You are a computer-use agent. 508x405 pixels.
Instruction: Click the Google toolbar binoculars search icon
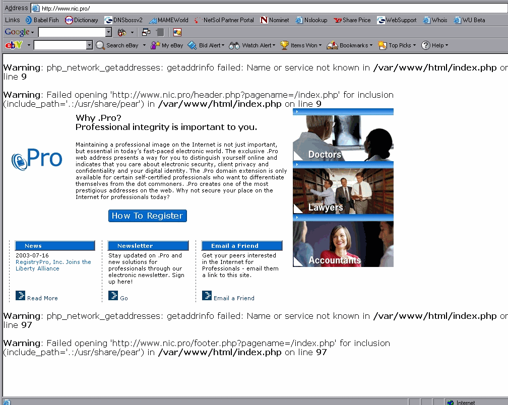[x=122, y=32]
